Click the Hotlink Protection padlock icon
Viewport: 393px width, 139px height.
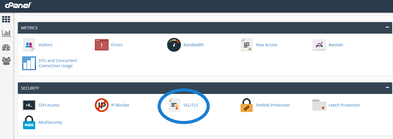click(x=246, y=105)
